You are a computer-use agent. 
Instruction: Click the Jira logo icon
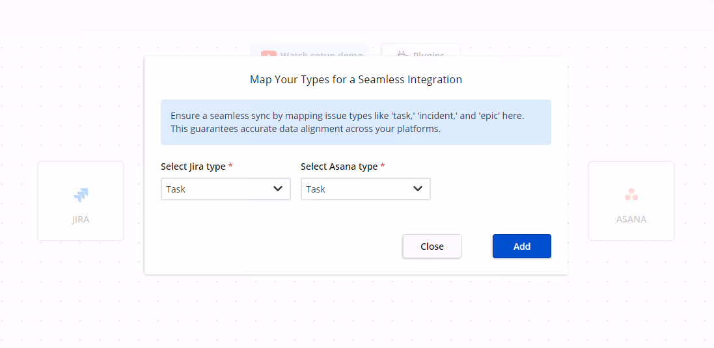81,194
